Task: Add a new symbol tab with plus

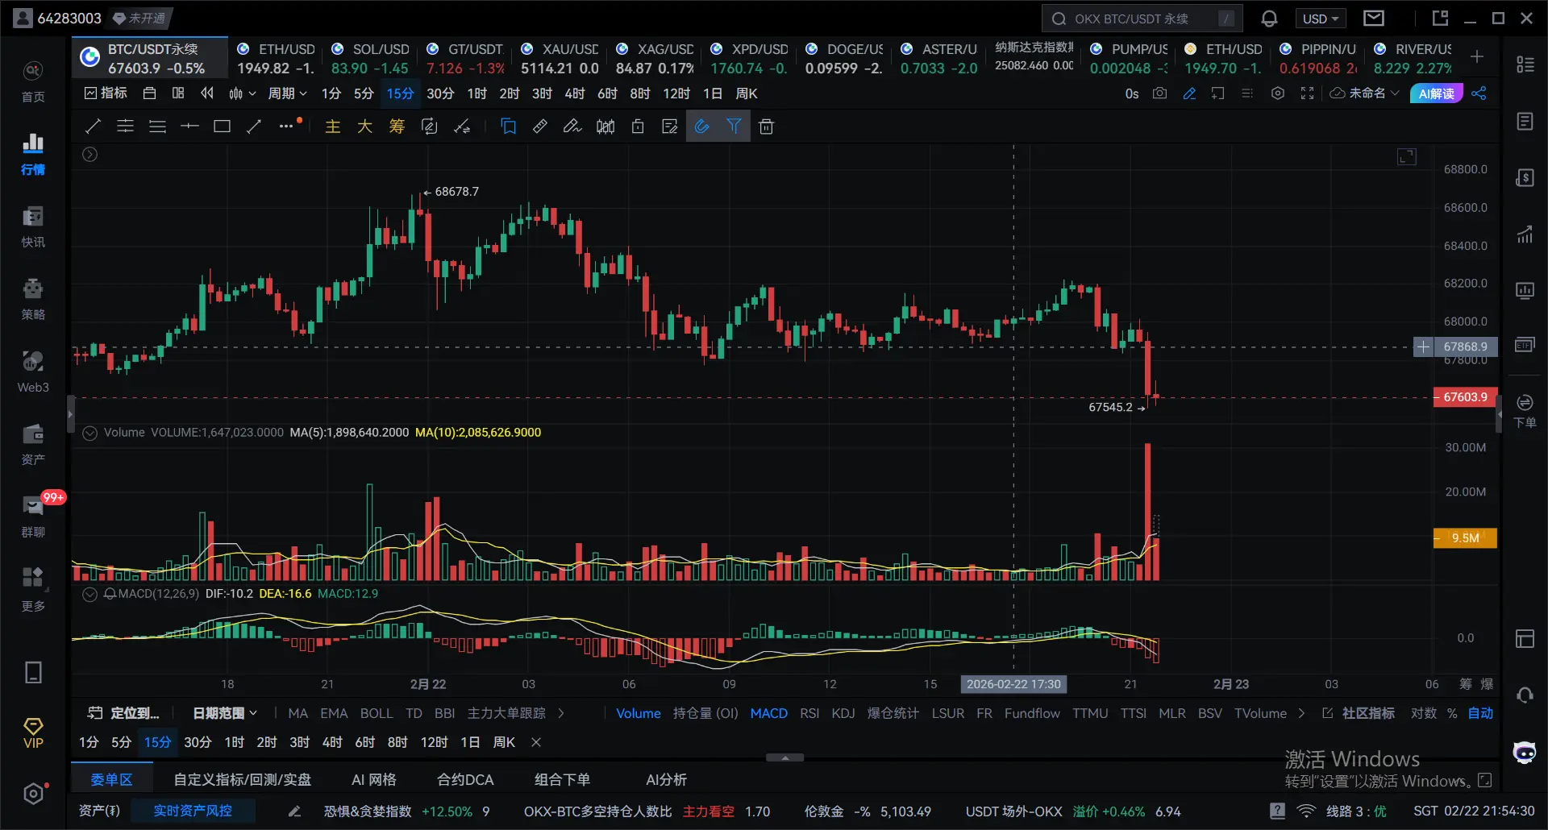Action: [1477, 56]
